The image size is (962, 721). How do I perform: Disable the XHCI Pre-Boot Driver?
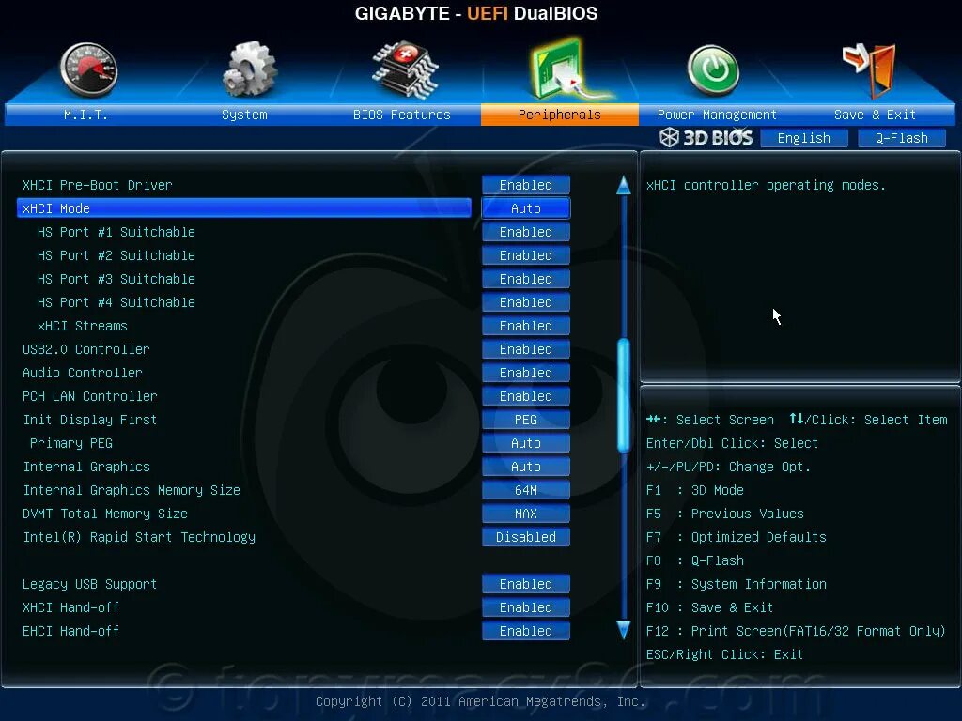[x=525, y=184]
